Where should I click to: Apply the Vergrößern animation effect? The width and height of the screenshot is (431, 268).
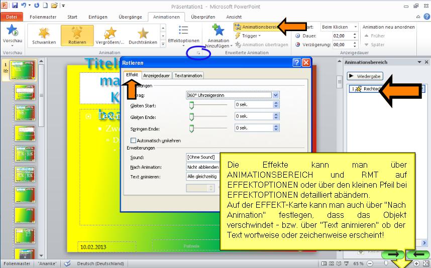(x=110, y=35)
